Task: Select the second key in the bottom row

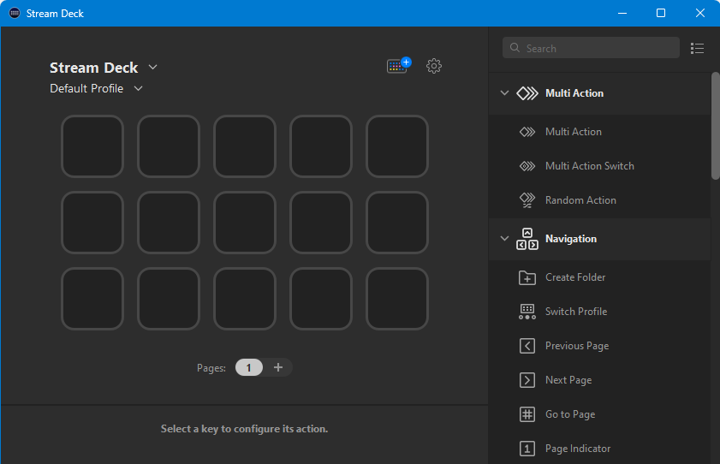Action: pyautogui.click(x=169, y=299)
